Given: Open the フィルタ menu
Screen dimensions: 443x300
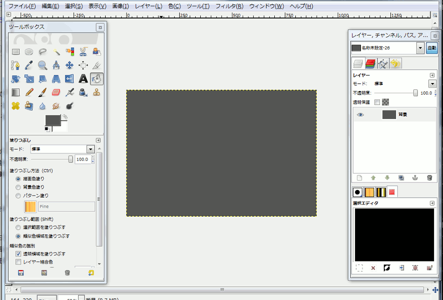Looking at the screenshot, I should [x=230, y=6].
